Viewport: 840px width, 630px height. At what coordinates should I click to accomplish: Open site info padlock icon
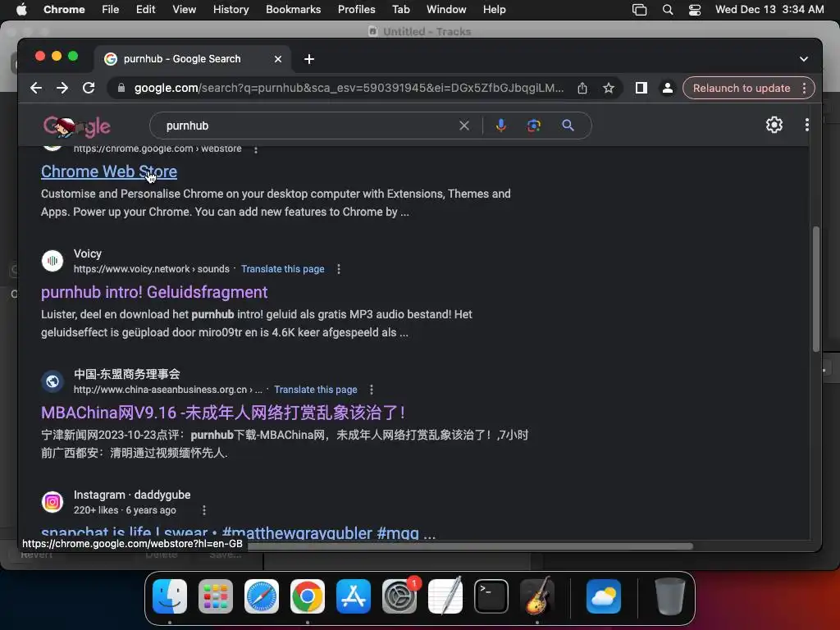(121, 88)
